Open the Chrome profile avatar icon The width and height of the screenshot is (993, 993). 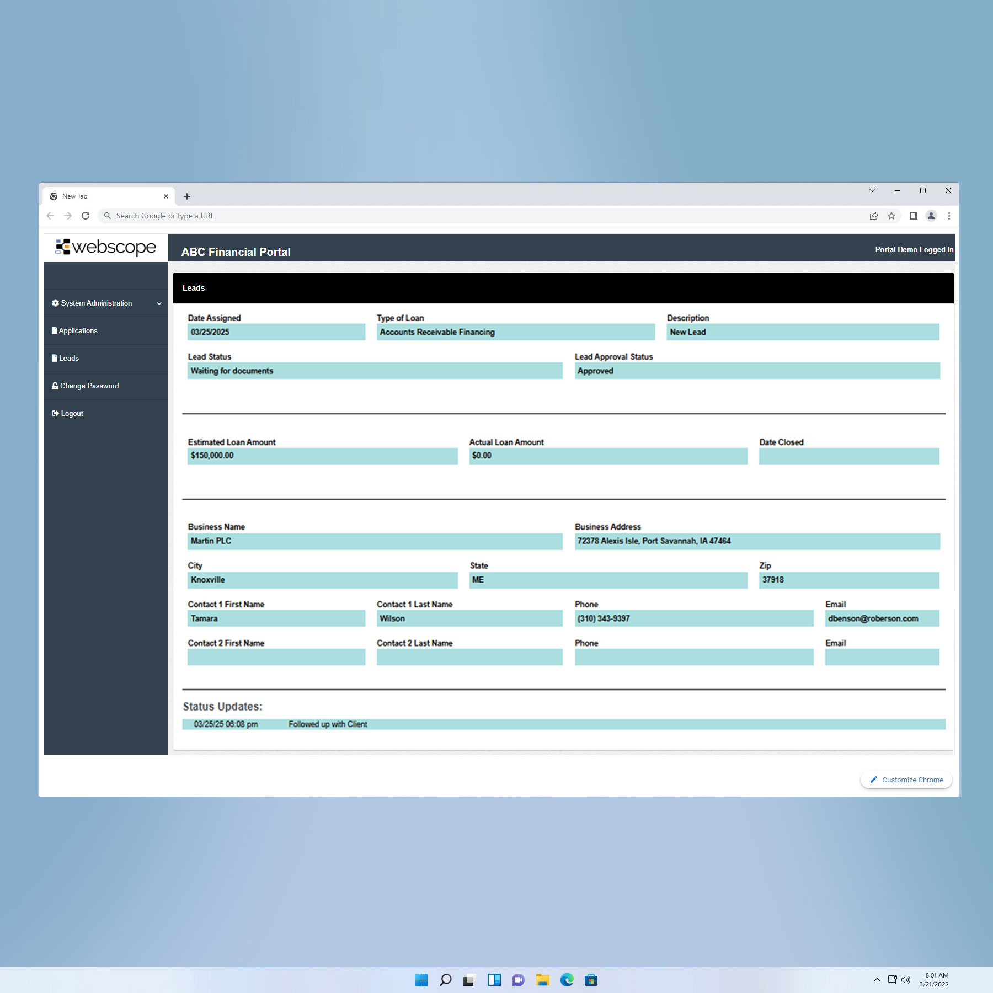pos(931,216)
